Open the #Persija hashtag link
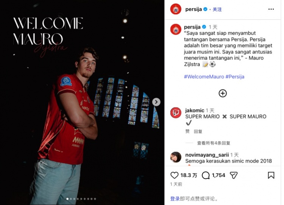This screenshot has width=284, height=205. [x=235, y=77]
